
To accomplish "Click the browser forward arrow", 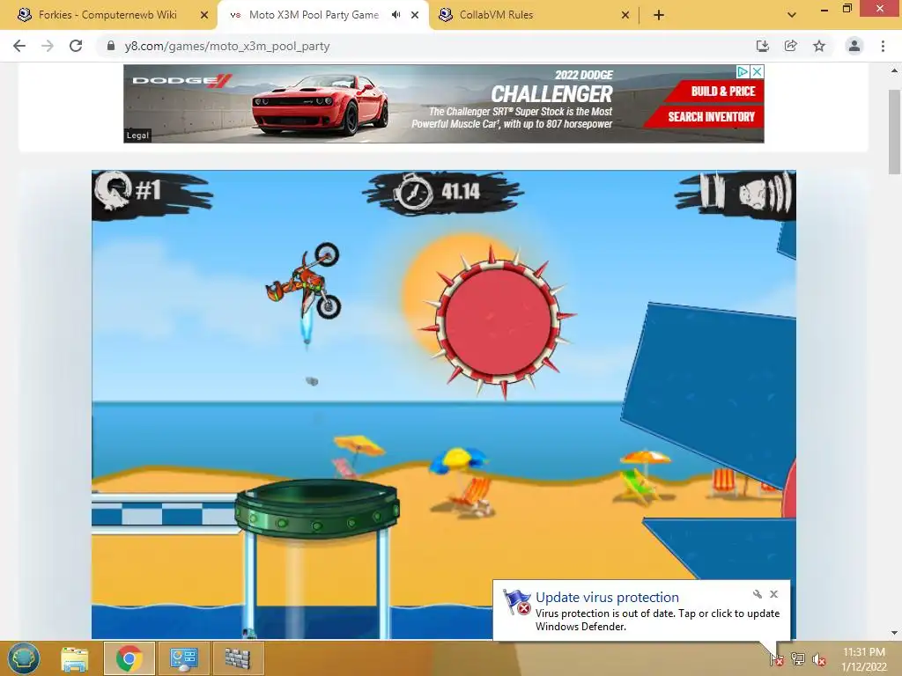I will tap(48, 46).
